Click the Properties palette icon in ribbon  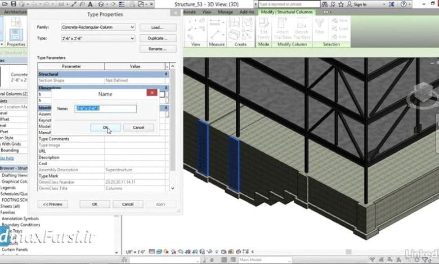16,35
